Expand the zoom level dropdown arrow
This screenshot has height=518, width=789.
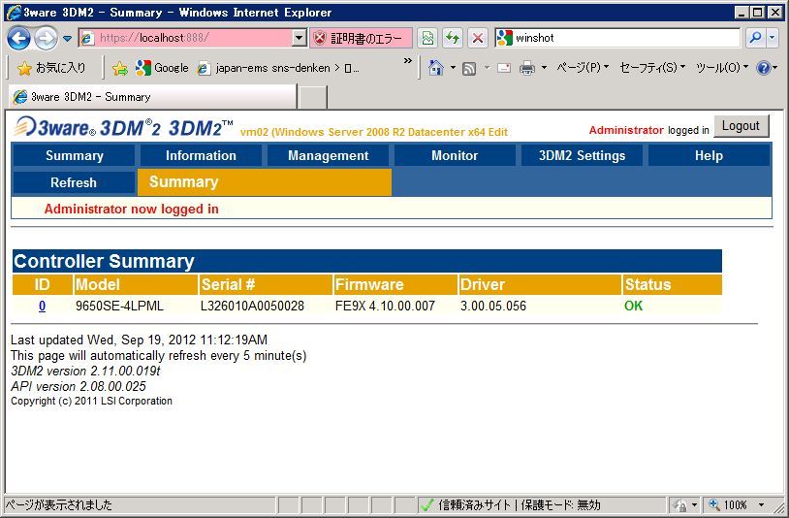point(761,504)
